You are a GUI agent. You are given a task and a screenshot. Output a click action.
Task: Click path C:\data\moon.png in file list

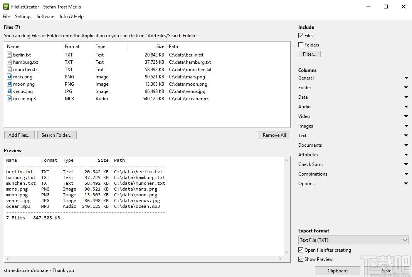[188, 84]
